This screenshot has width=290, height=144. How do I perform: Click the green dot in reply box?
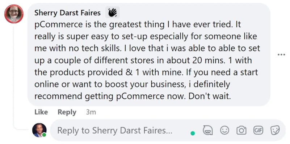pos(193,133)
